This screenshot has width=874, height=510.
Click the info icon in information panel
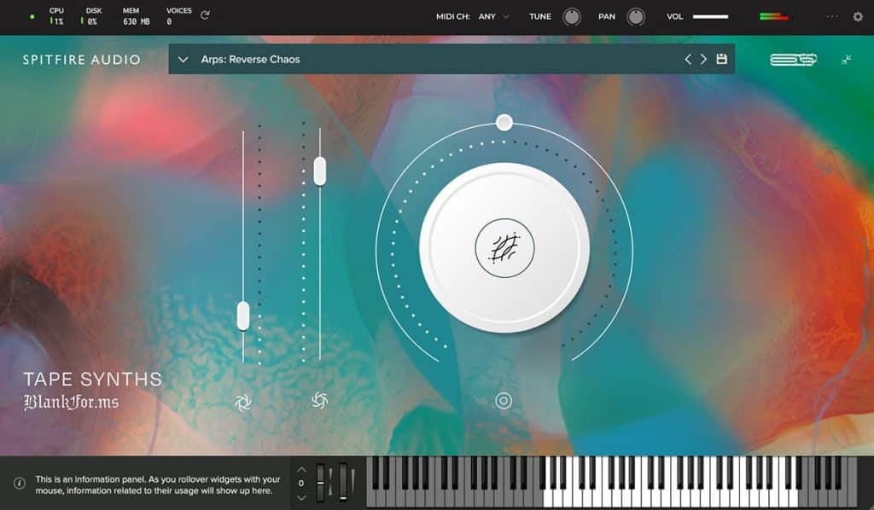[x=19, y=484]
